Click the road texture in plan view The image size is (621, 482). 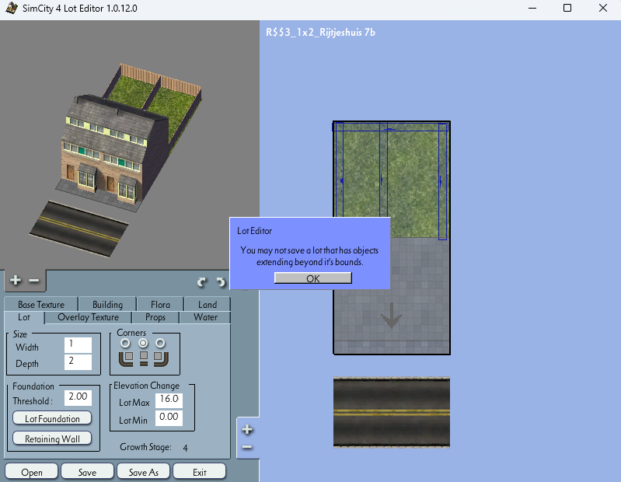tap(391, 412)
